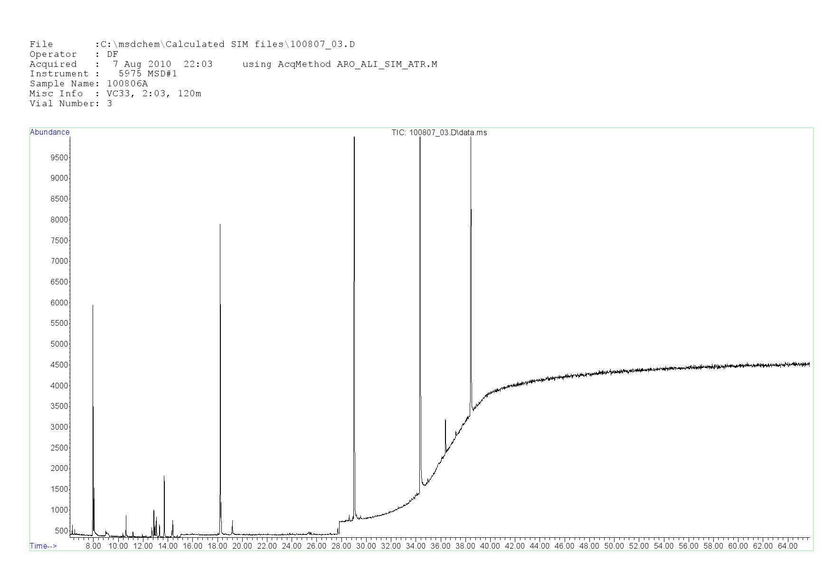Click the Time--> x-axis label
This screenshot has width=833, height=588.
[43, 546]
